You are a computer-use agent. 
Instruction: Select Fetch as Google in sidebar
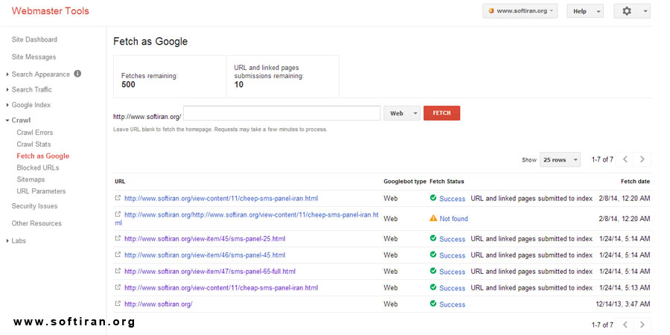pos(42,156)
